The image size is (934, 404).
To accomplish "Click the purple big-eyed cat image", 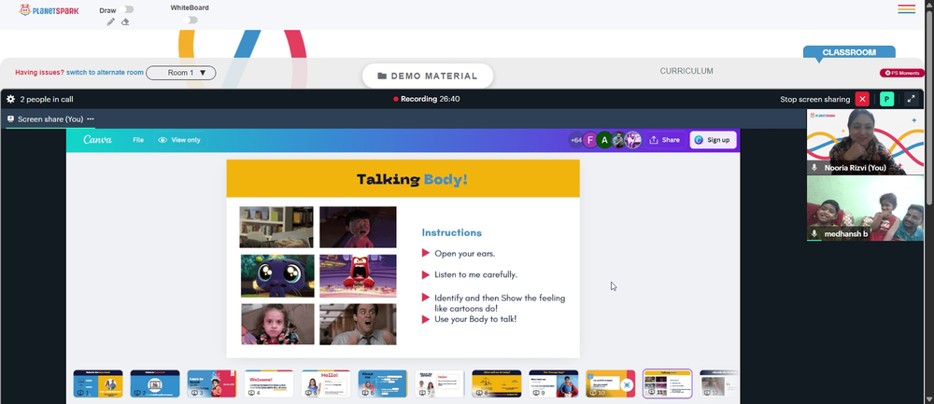I will (x=277, y=276).
